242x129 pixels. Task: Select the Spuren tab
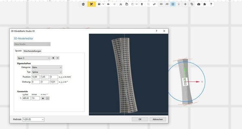18,51
